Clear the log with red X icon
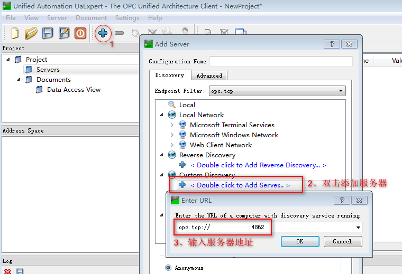402x274 pixels. (x=7, y=271)
